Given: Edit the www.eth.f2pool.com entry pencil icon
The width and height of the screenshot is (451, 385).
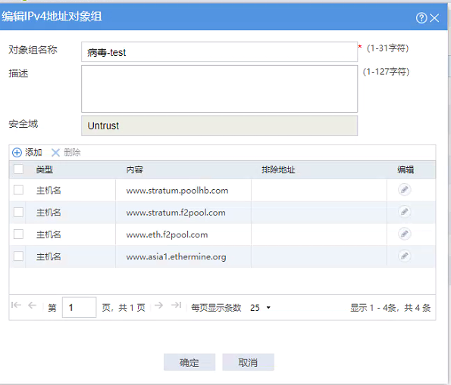Looking at the screenshot, I should pyautogui.click(x=405, y=234).
